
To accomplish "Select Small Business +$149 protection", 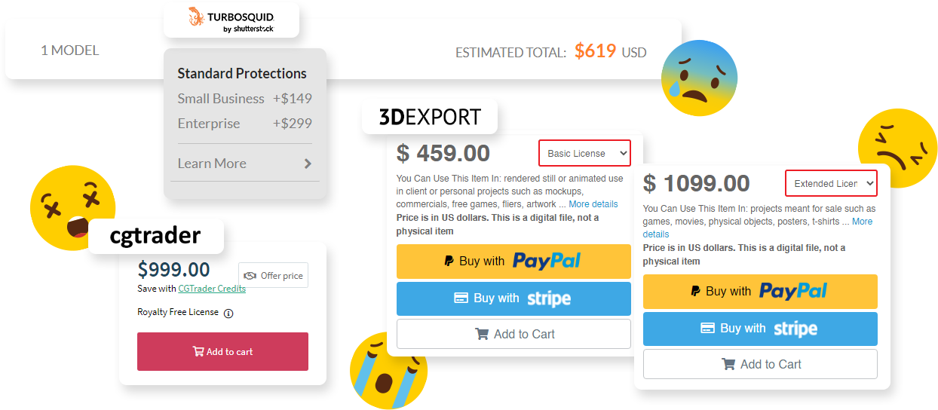I will coord(244,99).
